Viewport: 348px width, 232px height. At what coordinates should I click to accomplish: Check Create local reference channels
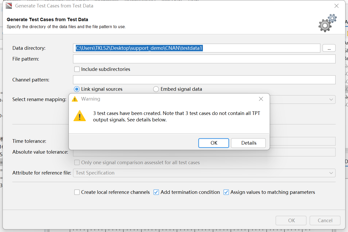tap(77, 192)
